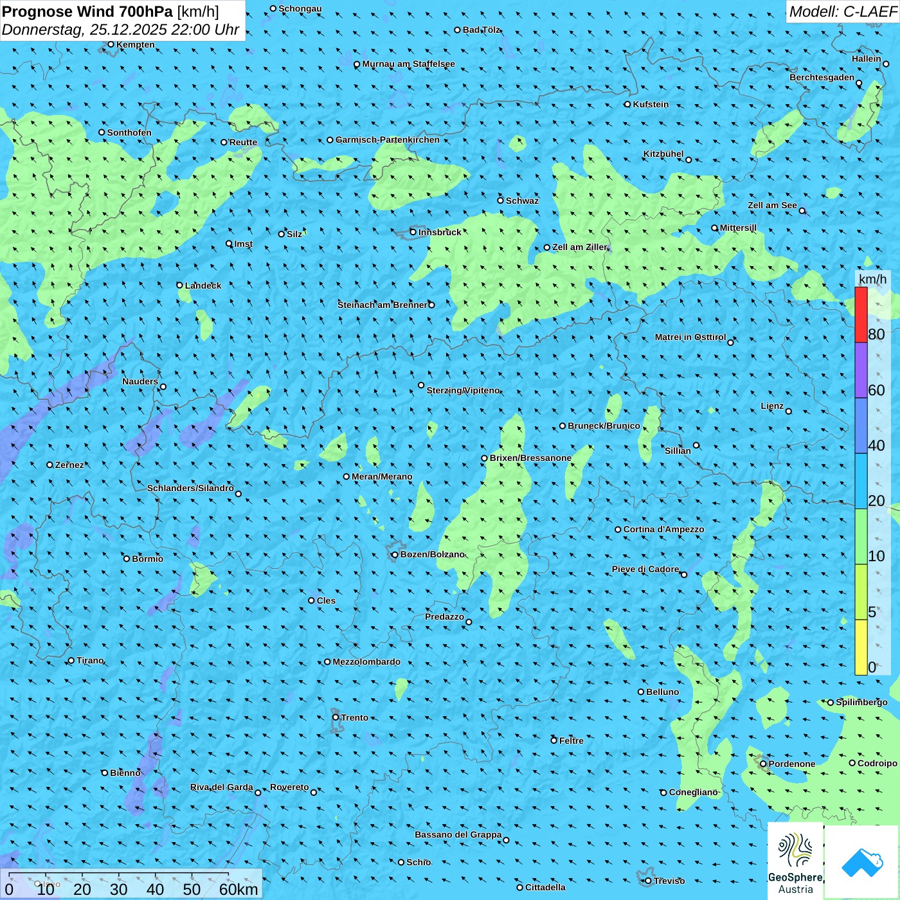Viewport: 900px width, 900px height.
Task: Click the 'Conegliano' label
Action: point(694,792)
